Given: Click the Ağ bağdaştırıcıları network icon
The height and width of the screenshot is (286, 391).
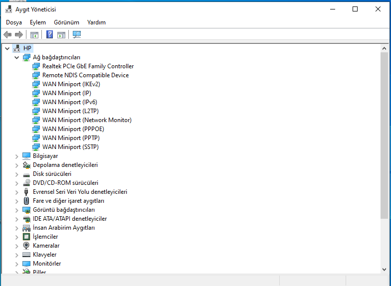Looking at the screenshot, I should coord(26,57).
